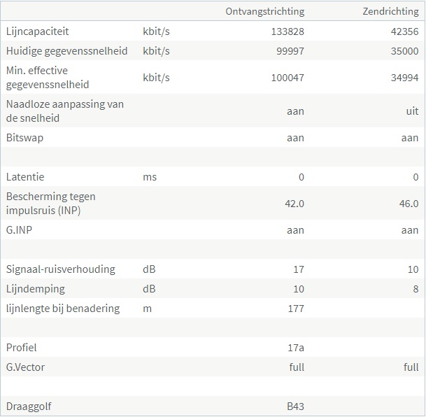The image size is (426, 417).
Task: Click the current data rate value 99997
Action: (x=290, y=51)
